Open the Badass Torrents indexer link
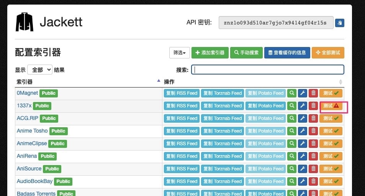365x196 pixels. 36,193
